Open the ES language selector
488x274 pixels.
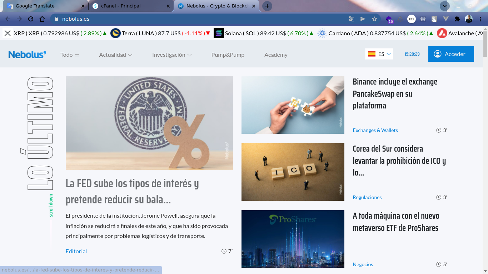click(x=379, y=54)
